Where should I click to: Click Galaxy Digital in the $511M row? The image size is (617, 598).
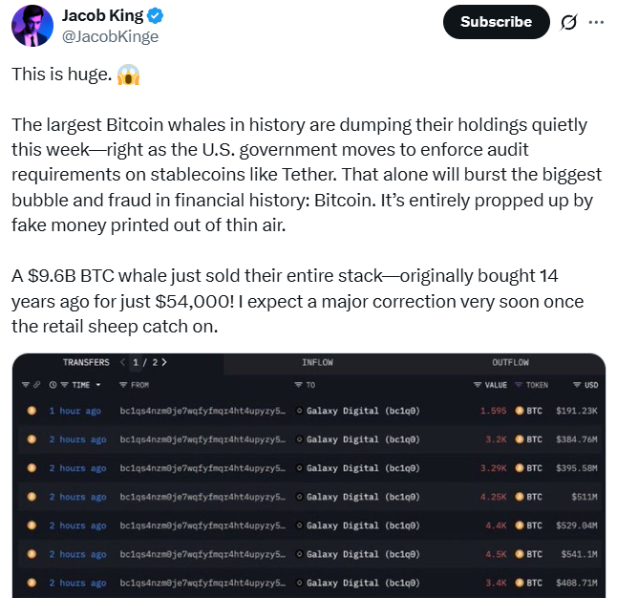coord(342,497)
